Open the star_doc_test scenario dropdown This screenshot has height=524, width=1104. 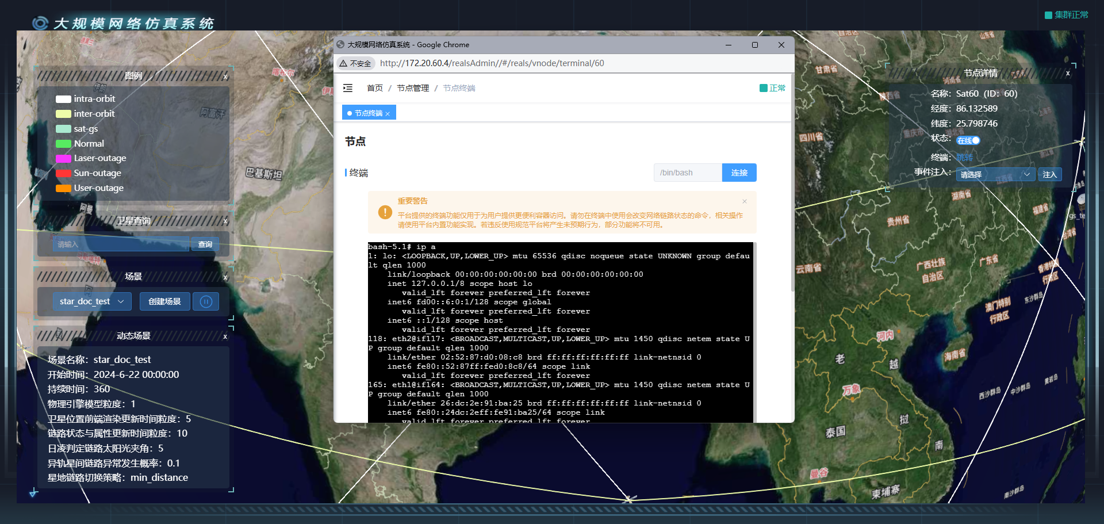tap(92, 301)
